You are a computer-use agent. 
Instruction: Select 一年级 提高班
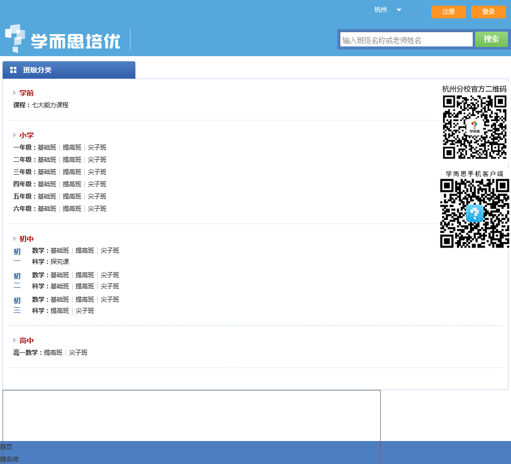pos(72,148)
